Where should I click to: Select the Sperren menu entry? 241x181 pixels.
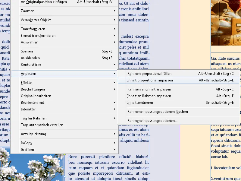click(64, 51)
